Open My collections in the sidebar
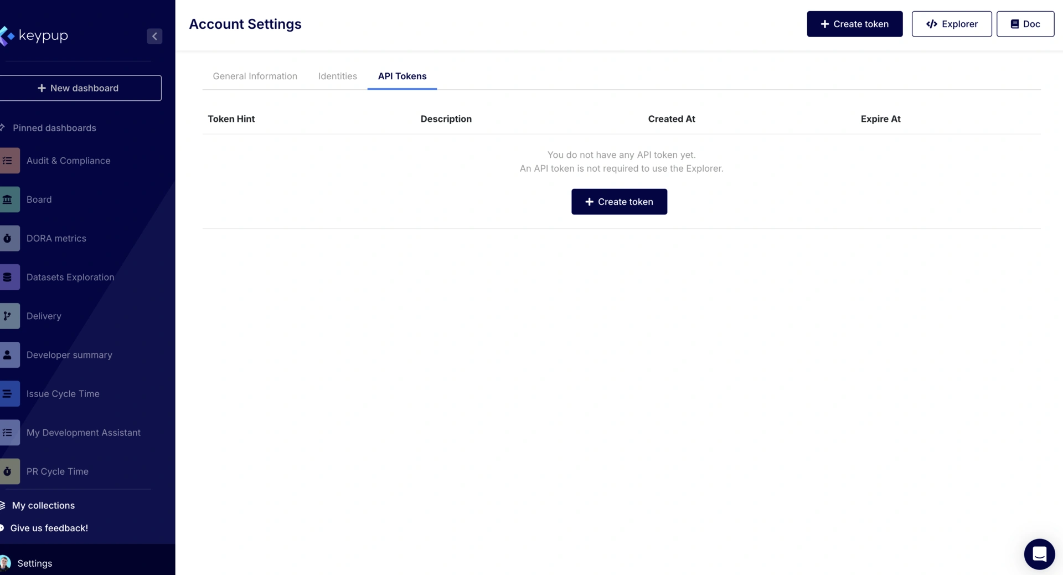Screen dimensions: 1063x575 (x=43, y=506)
